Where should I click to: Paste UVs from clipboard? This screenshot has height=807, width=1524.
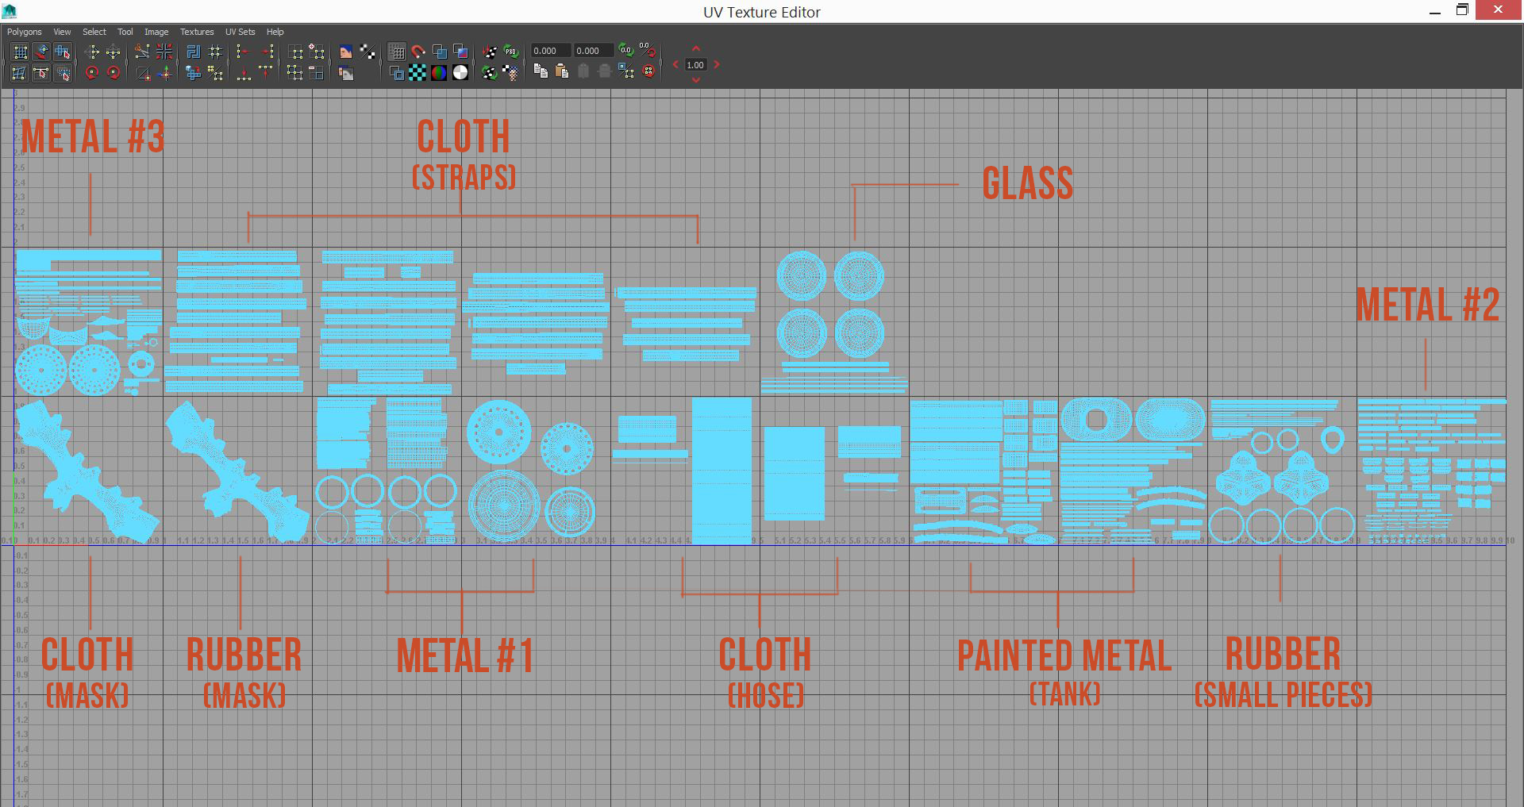coord(562,71)
